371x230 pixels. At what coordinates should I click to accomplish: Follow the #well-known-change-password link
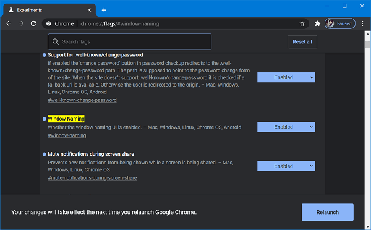coord(82,100)
